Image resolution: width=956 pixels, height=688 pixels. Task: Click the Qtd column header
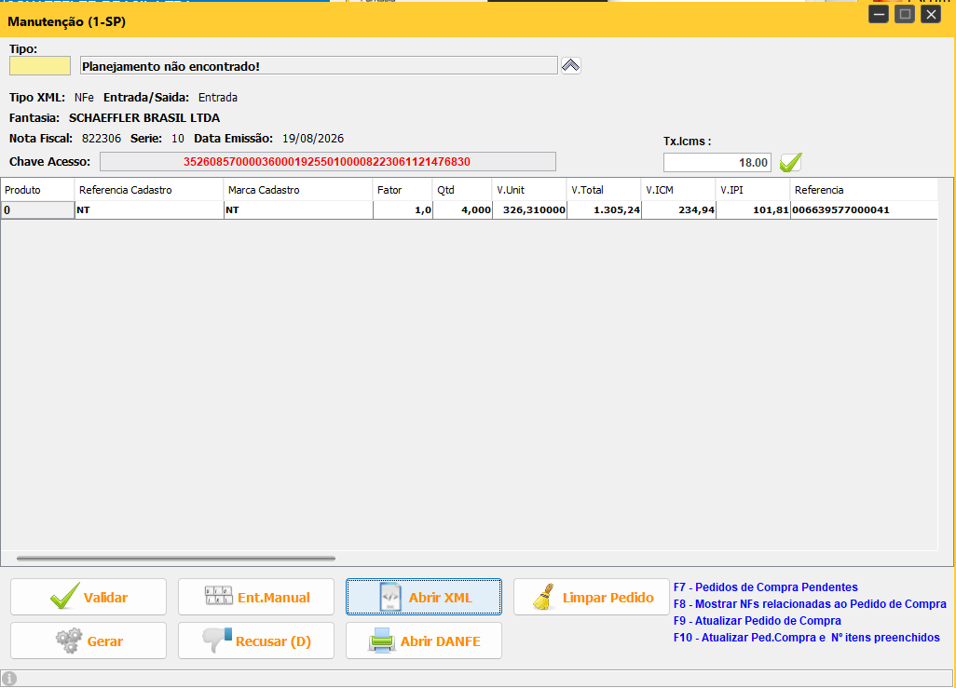(x=462, y=190)
